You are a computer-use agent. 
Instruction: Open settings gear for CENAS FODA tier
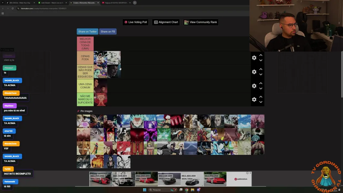pos(254,58)
